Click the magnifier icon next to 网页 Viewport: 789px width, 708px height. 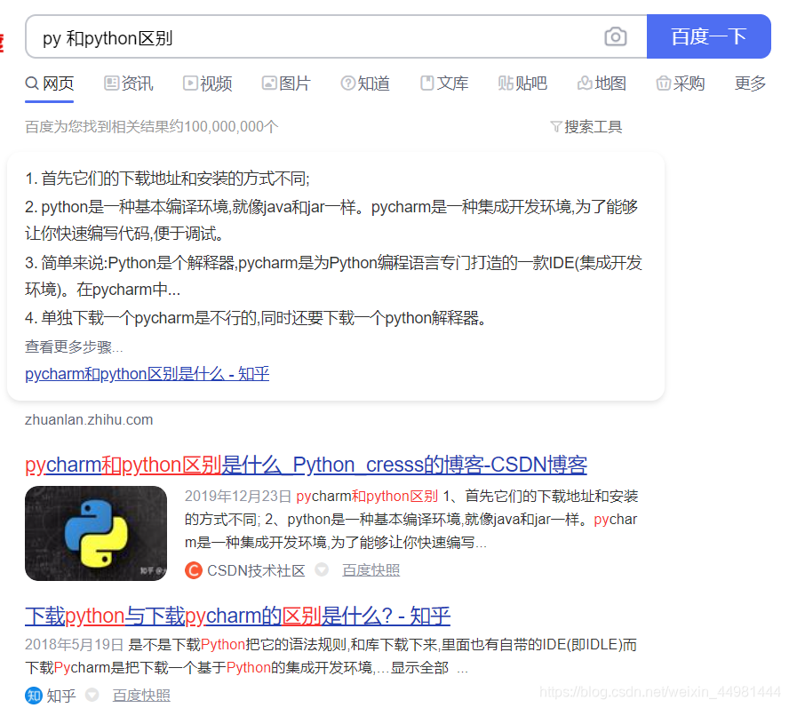point(32,83)
